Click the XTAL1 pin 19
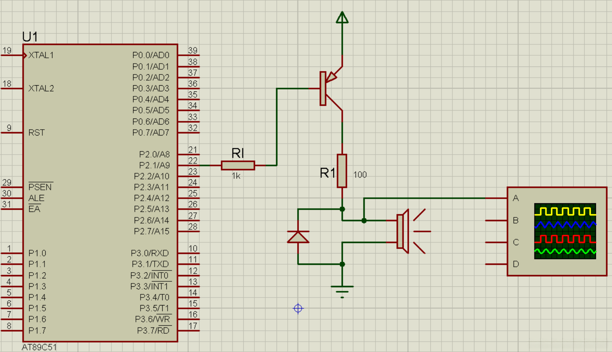612x352 pixels. [x=12, y=55]
